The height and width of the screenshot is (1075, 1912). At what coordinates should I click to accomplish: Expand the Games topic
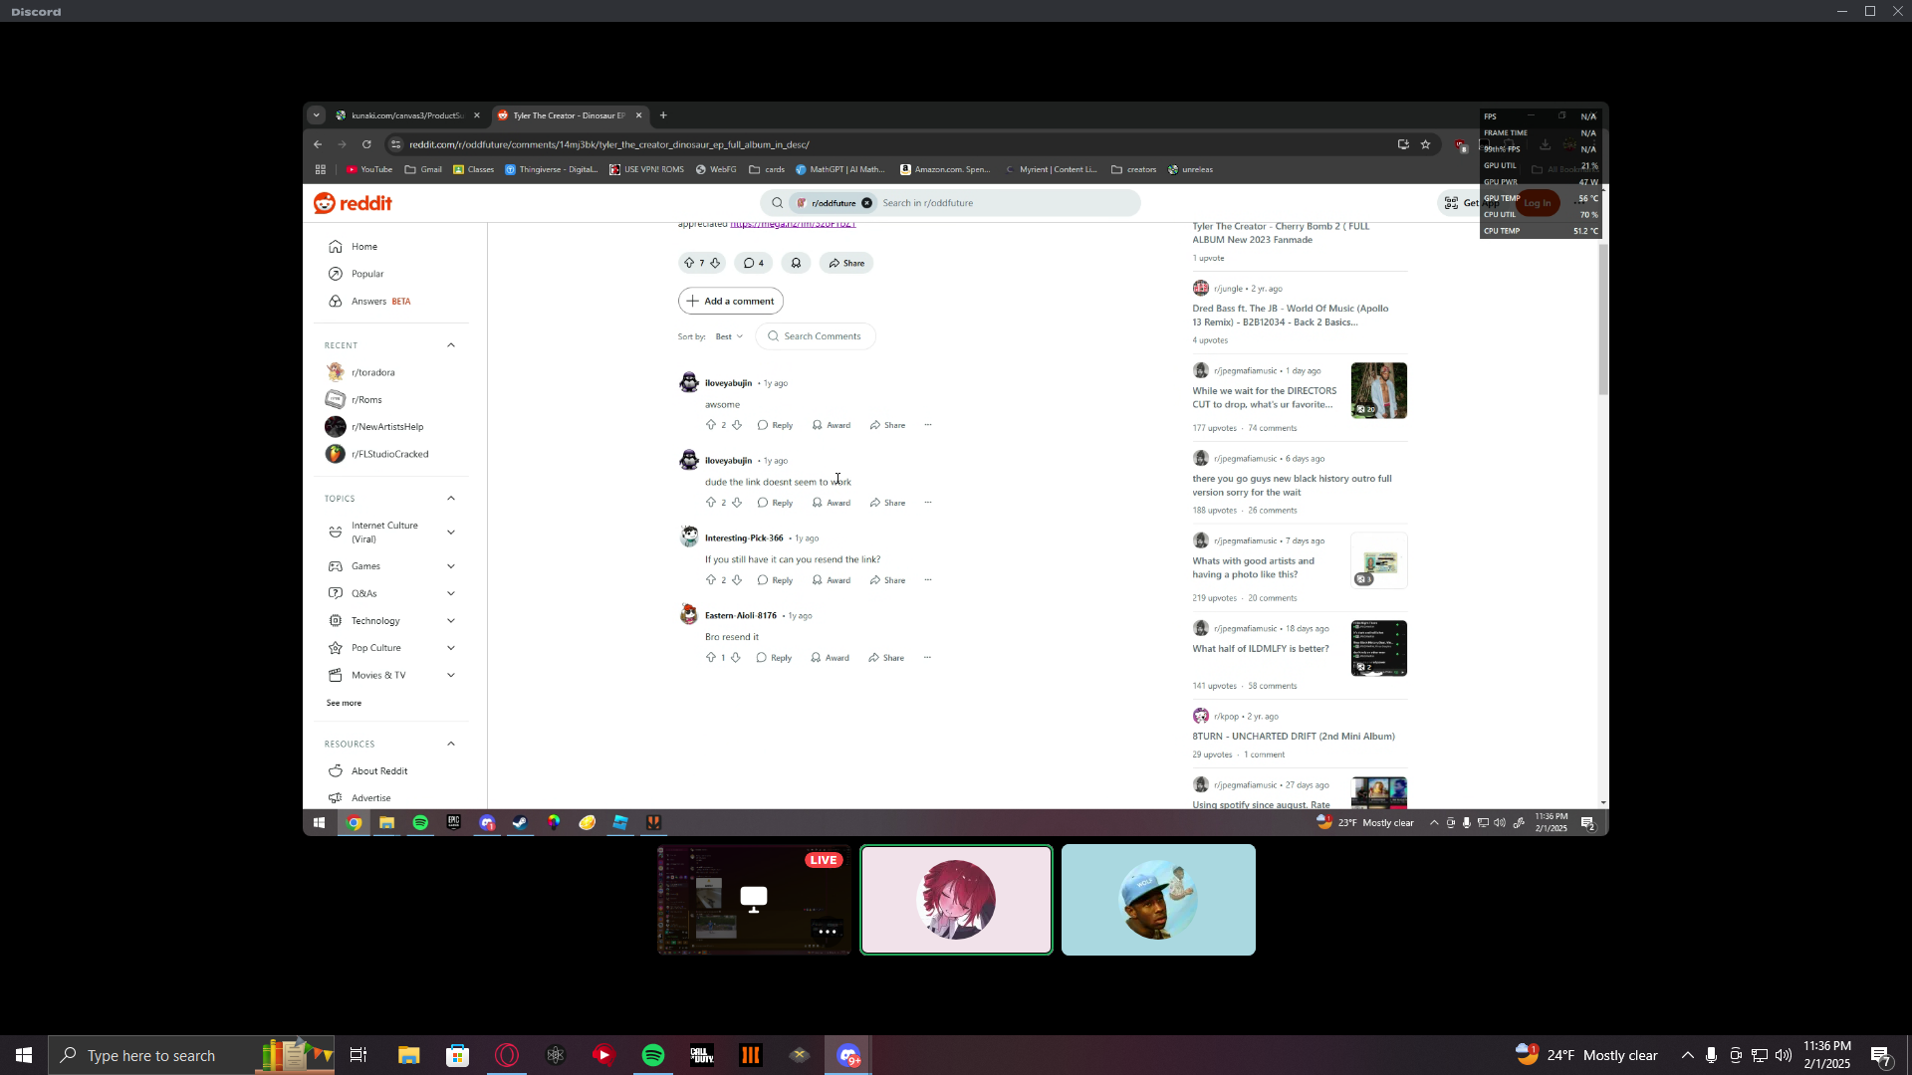click(x=451, y=566)
